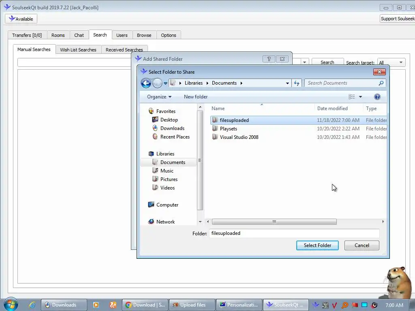Switch to the Options tab
The height and width of the screenshot is (311, 415).
168,35
